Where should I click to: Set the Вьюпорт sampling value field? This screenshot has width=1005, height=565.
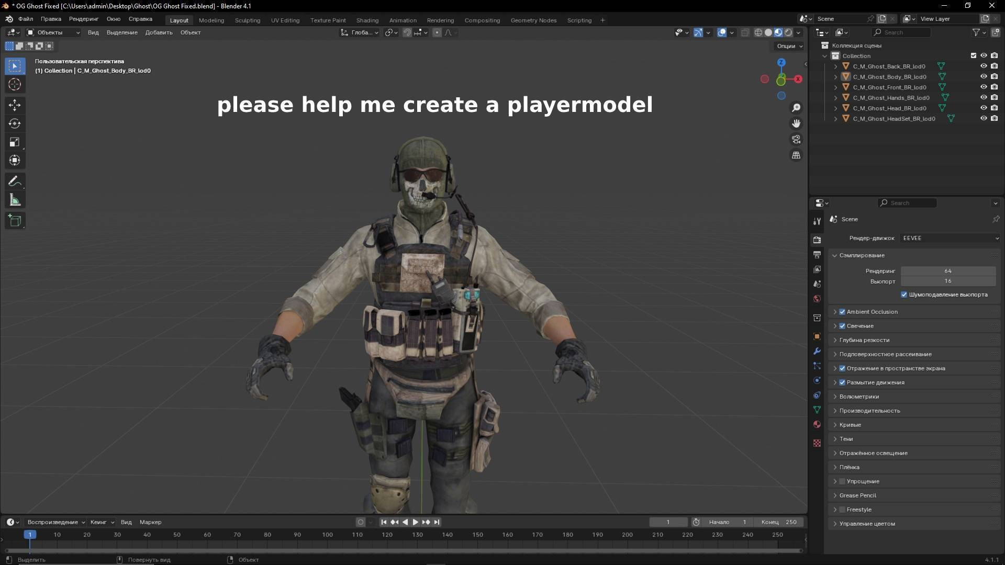tap(947, 281)
